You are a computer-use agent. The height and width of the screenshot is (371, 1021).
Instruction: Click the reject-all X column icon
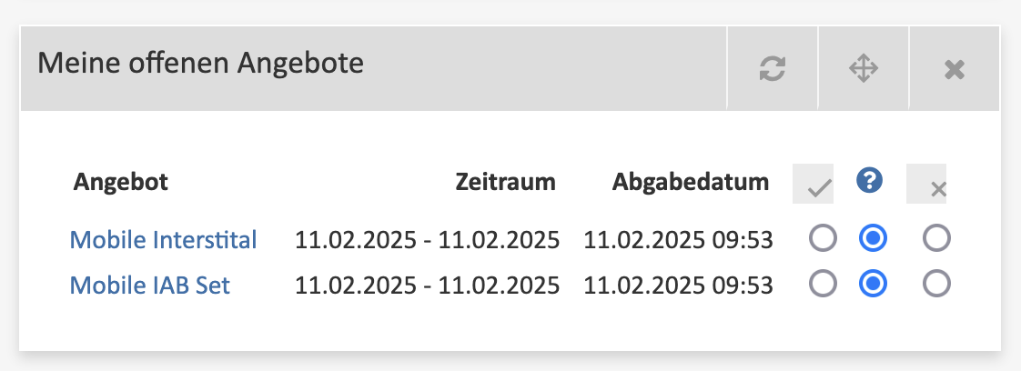point(926,184)
